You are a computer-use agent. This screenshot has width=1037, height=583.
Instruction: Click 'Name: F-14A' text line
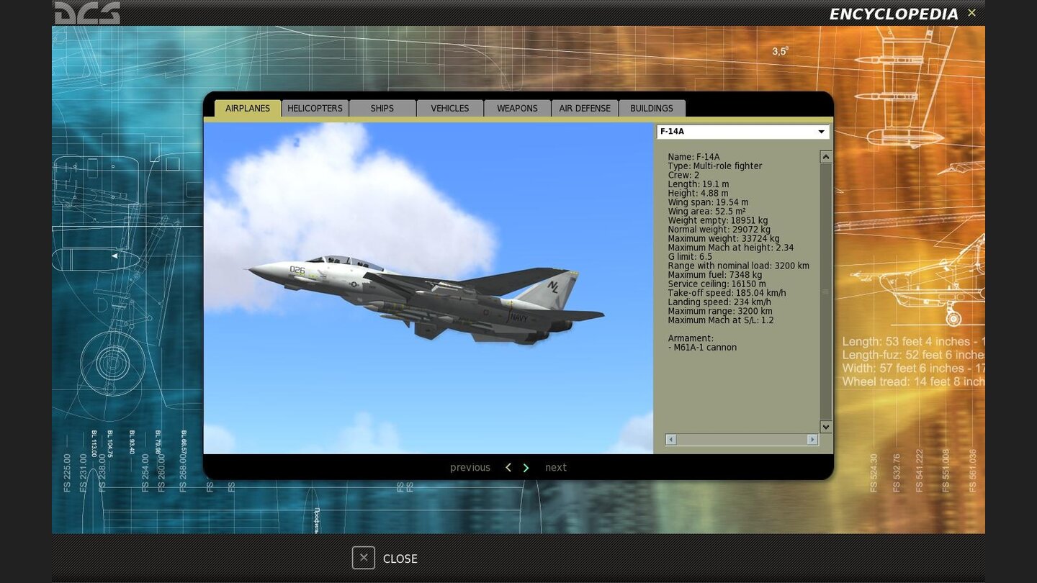(693, 157)
